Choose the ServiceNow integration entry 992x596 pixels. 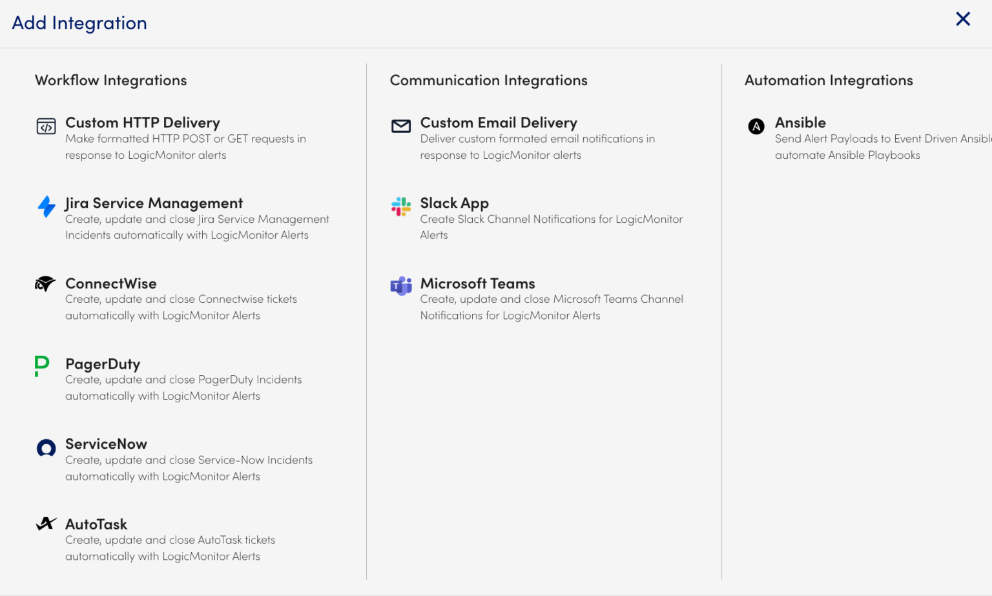[107, 444]
